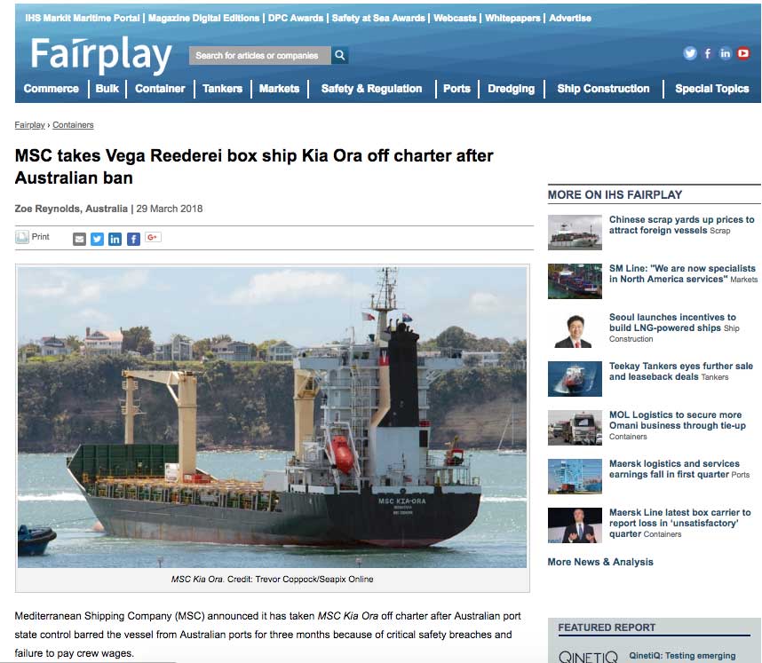The height and width of the screenshot is (663, 762).
Task: Share article on Twitter below byline
Action: point(97,239)
